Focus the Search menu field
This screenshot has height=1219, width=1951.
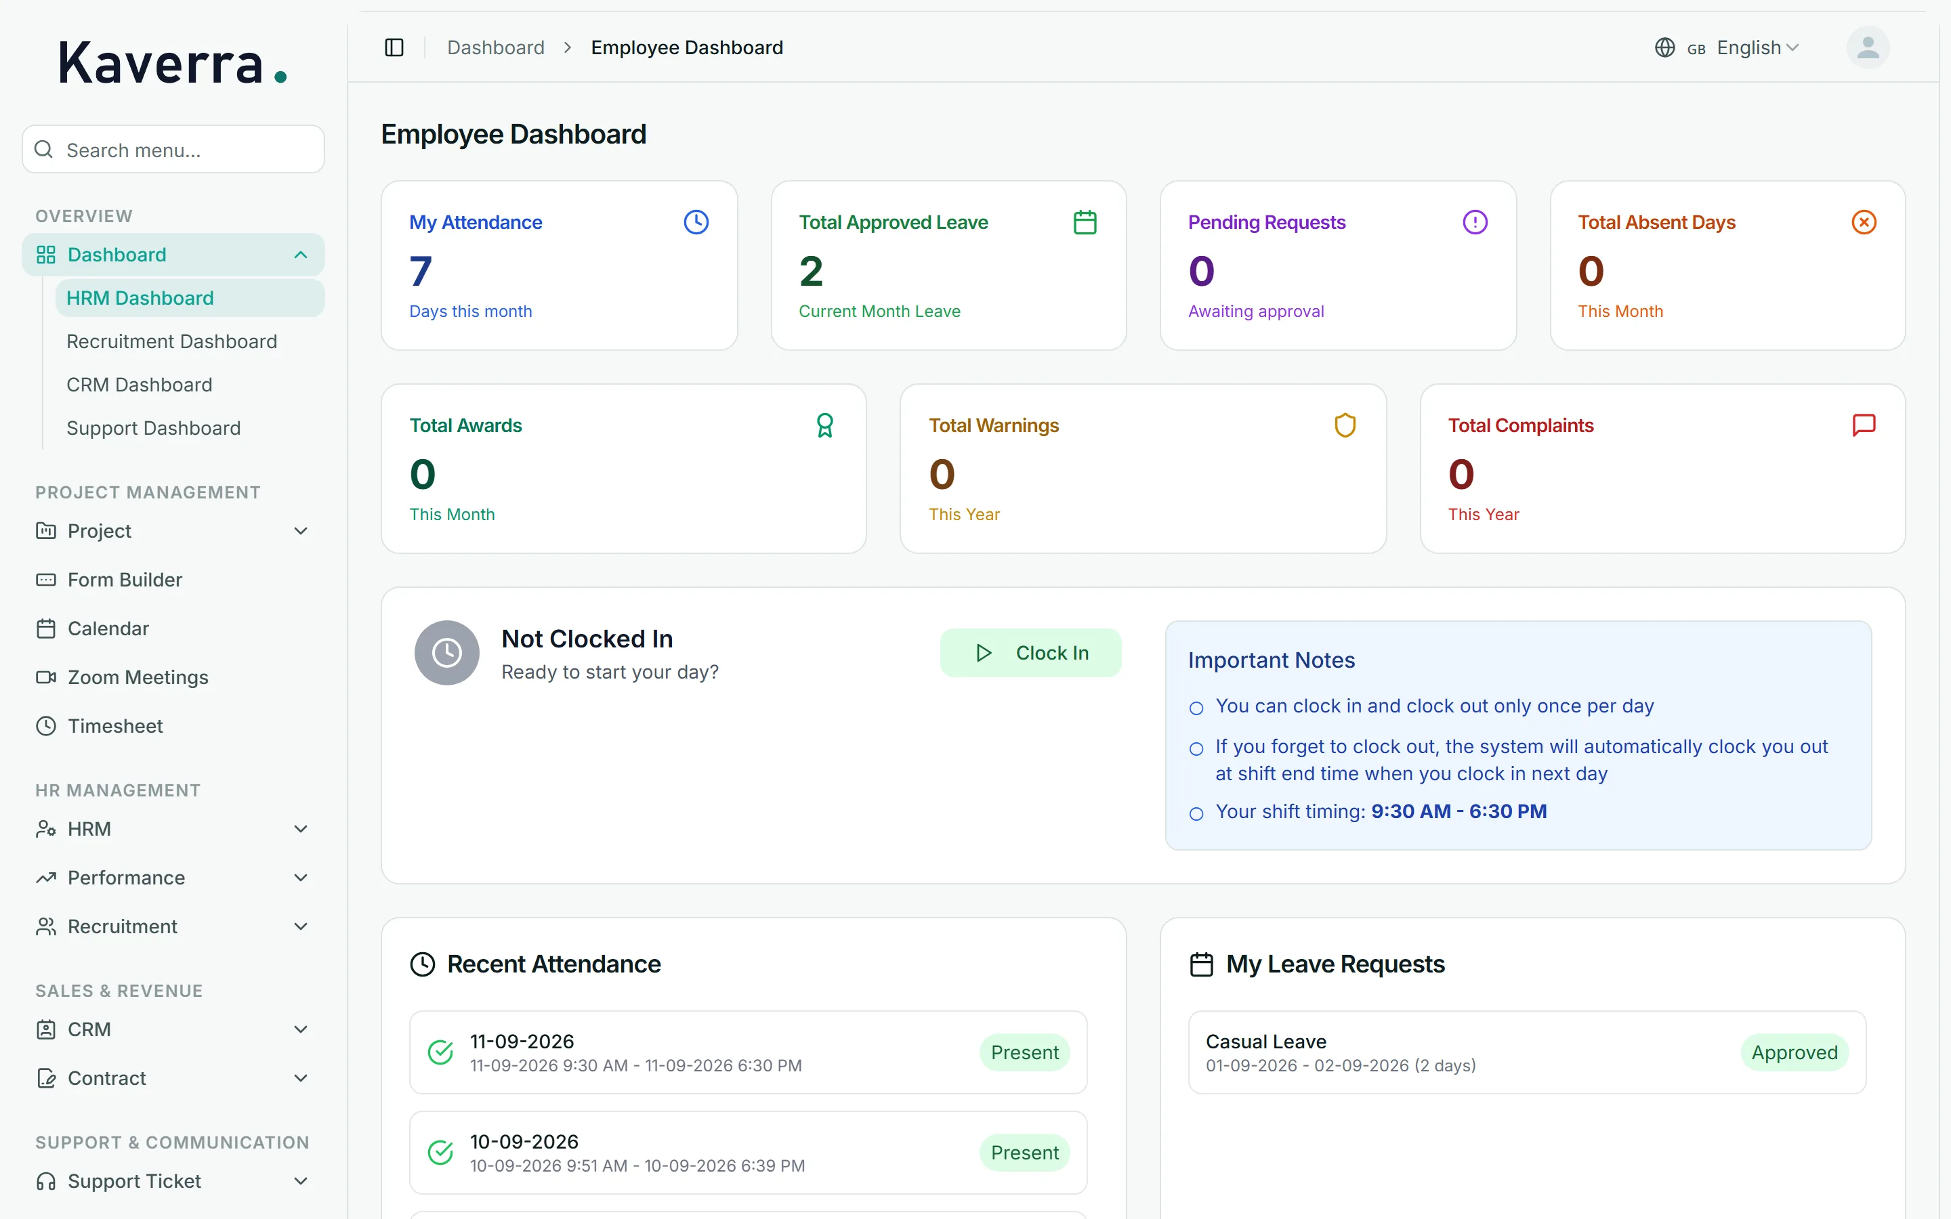(173, 149)
